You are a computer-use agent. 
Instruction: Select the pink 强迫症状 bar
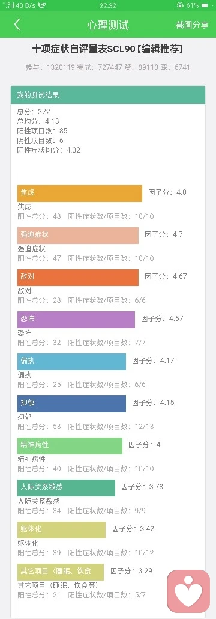click(x=78, y=236)
